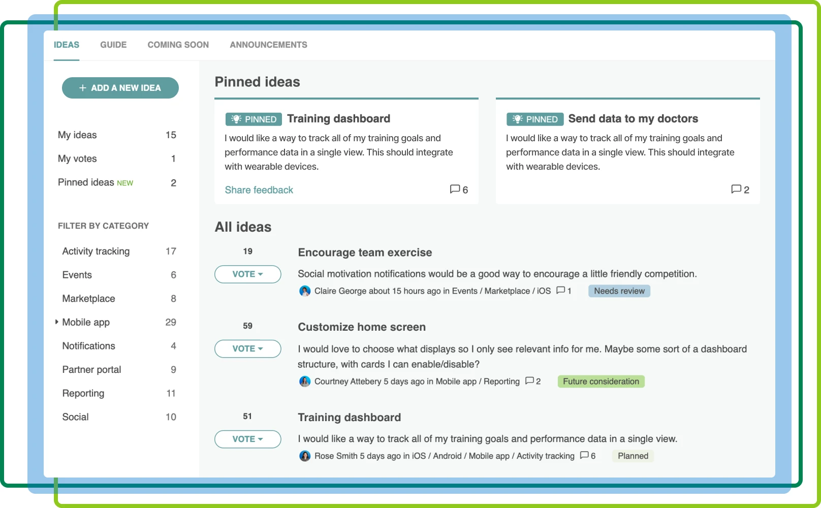Screen dimensions: 821x508
Task: Click the comment icon on pinned Training dashboard
Action: (x=455, y=189)
